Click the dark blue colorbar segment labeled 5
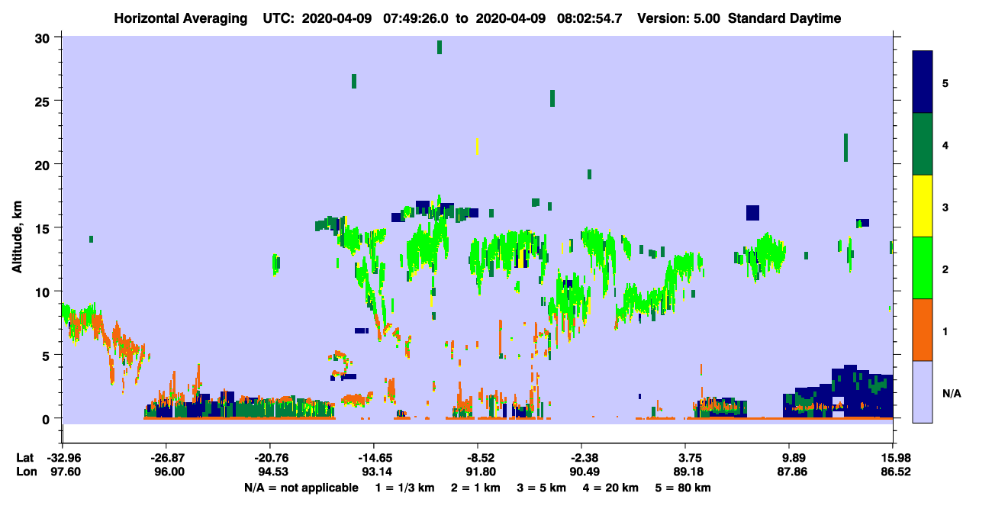The width and height of the screenshot is (992, 509). point(923,82)
